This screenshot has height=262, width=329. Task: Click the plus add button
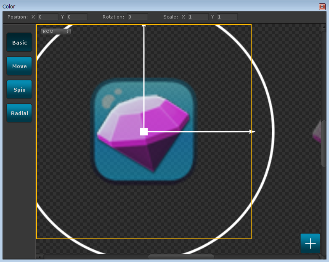pos(310,243)
